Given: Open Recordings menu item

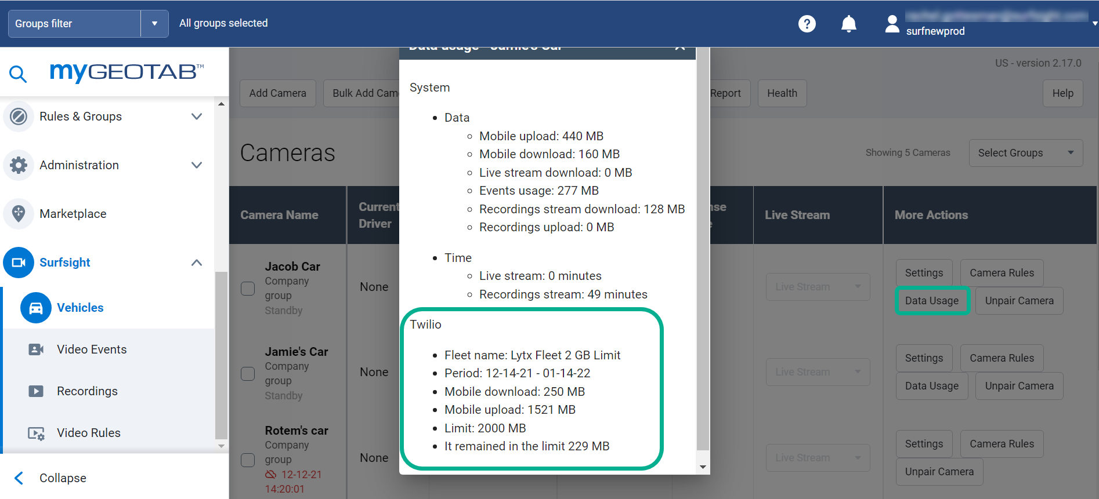Looking at the screenshot, I should (87, 391).
